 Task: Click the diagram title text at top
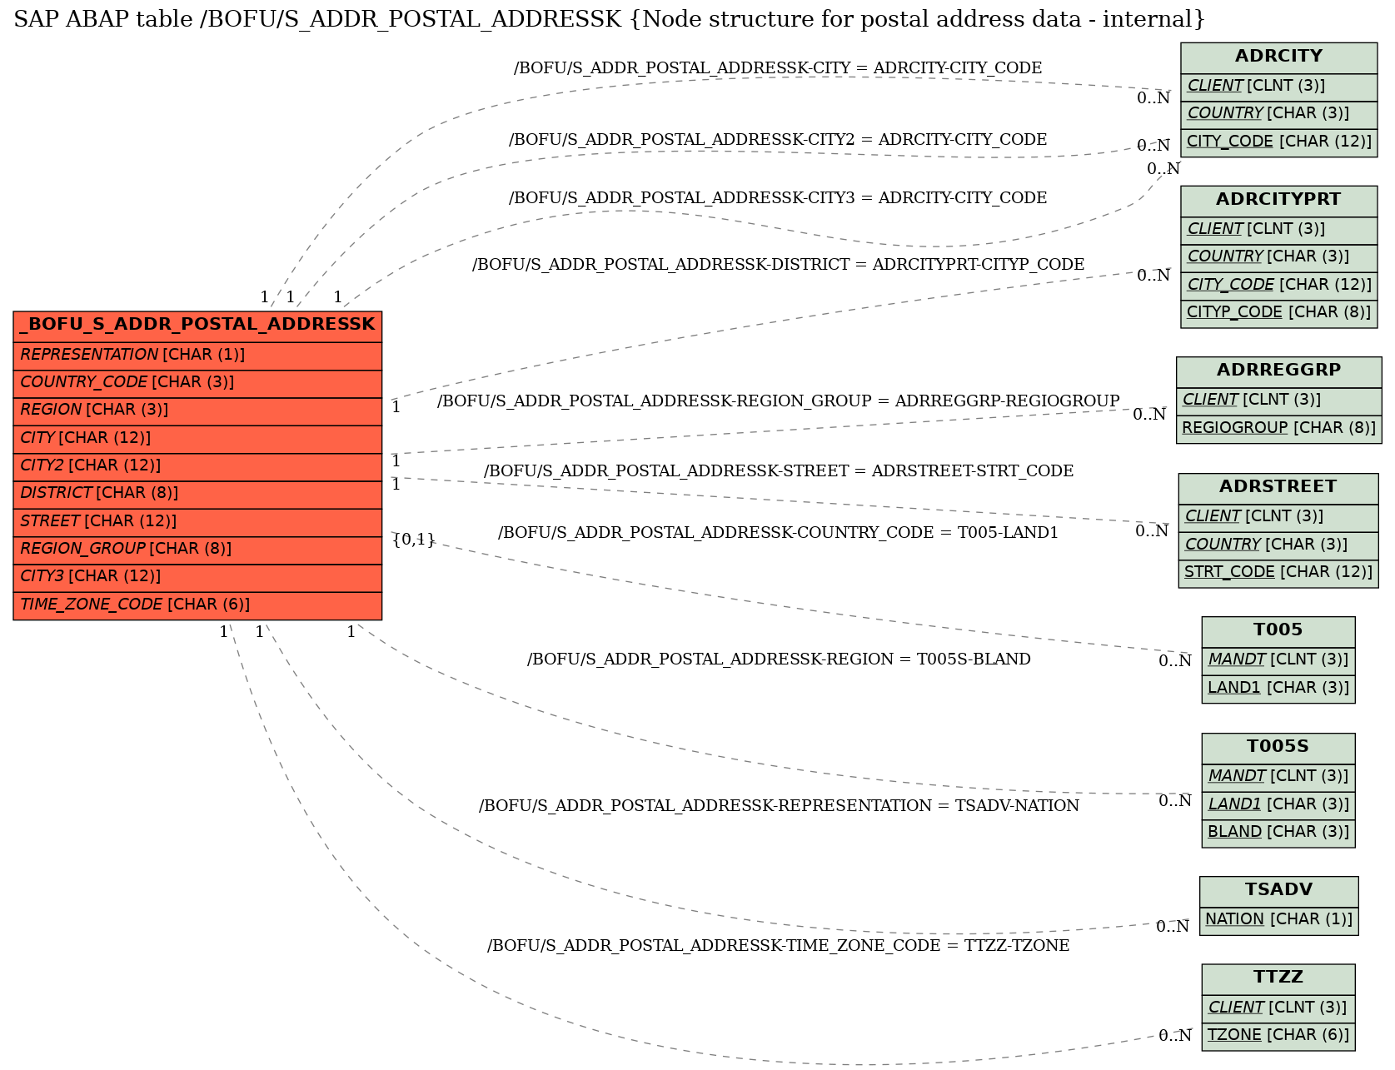609,19
